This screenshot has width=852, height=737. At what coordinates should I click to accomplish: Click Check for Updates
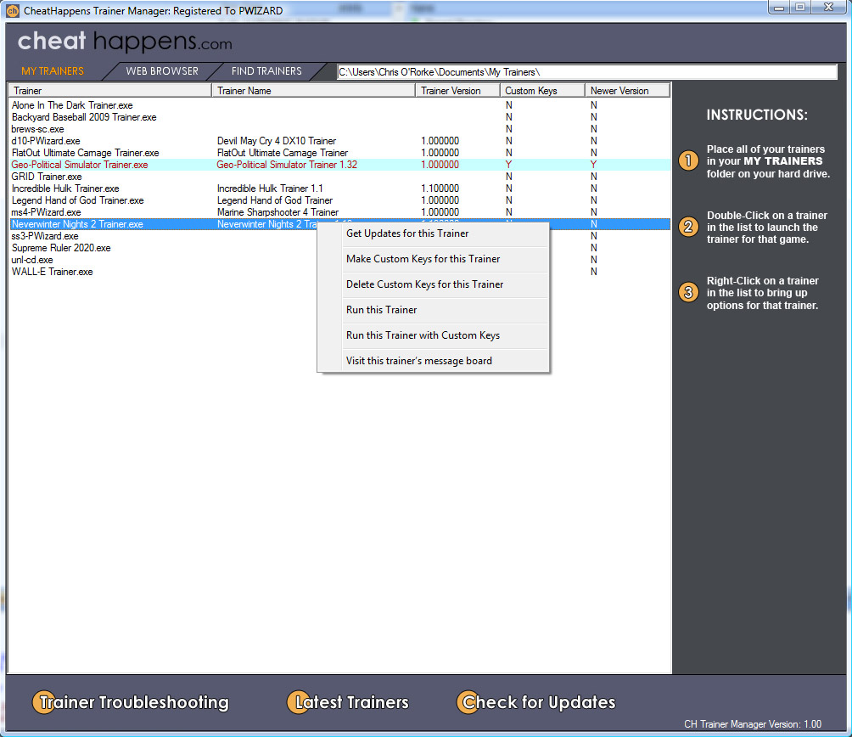(x=536, y=702)
